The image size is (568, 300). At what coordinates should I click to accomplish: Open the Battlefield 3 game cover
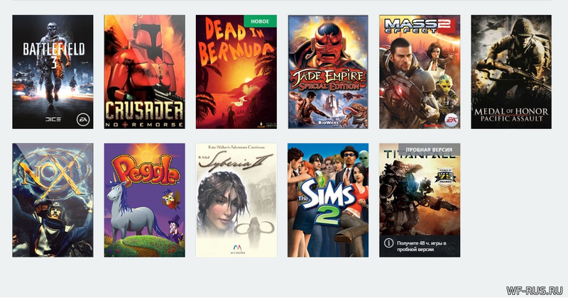(53, 72)
